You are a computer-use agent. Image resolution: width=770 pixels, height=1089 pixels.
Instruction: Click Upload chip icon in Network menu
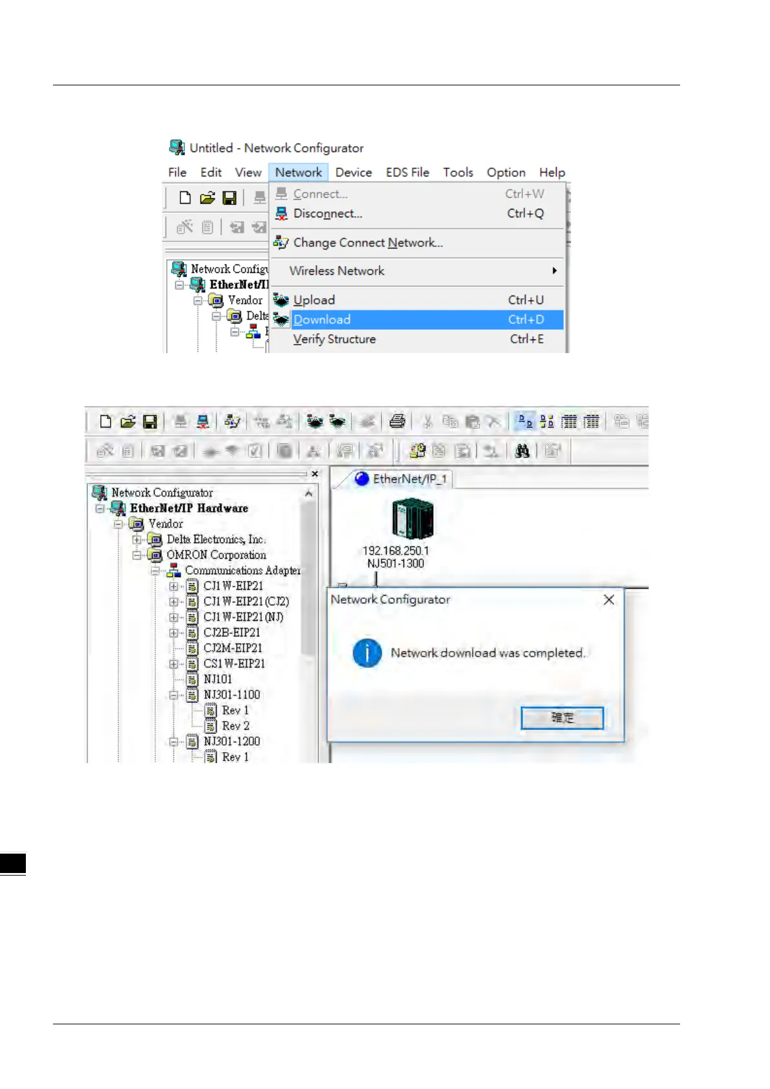click(x=281, y=300)
